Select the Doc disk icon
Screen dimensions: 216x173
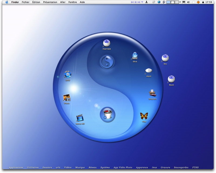click(165, 58)
